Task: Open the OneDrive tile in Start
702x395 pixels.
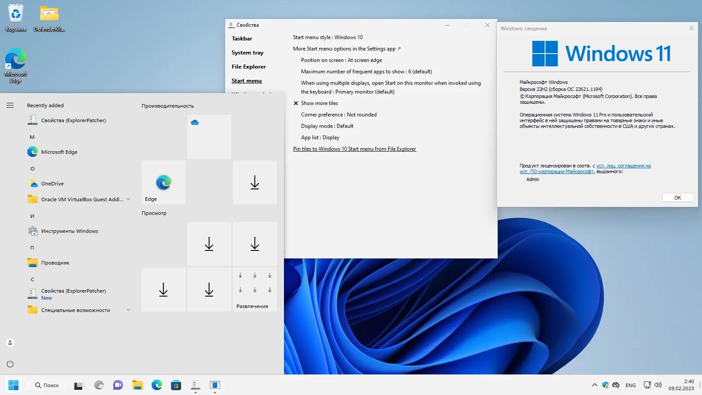Action: point(209,137)
